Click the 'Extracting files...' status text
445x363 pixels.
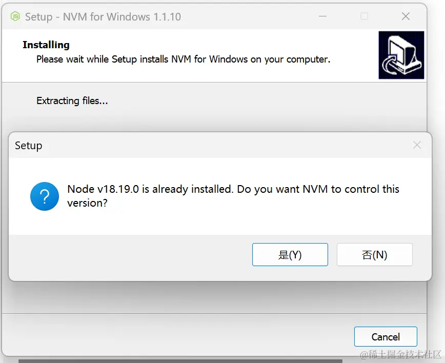(72, 101)
